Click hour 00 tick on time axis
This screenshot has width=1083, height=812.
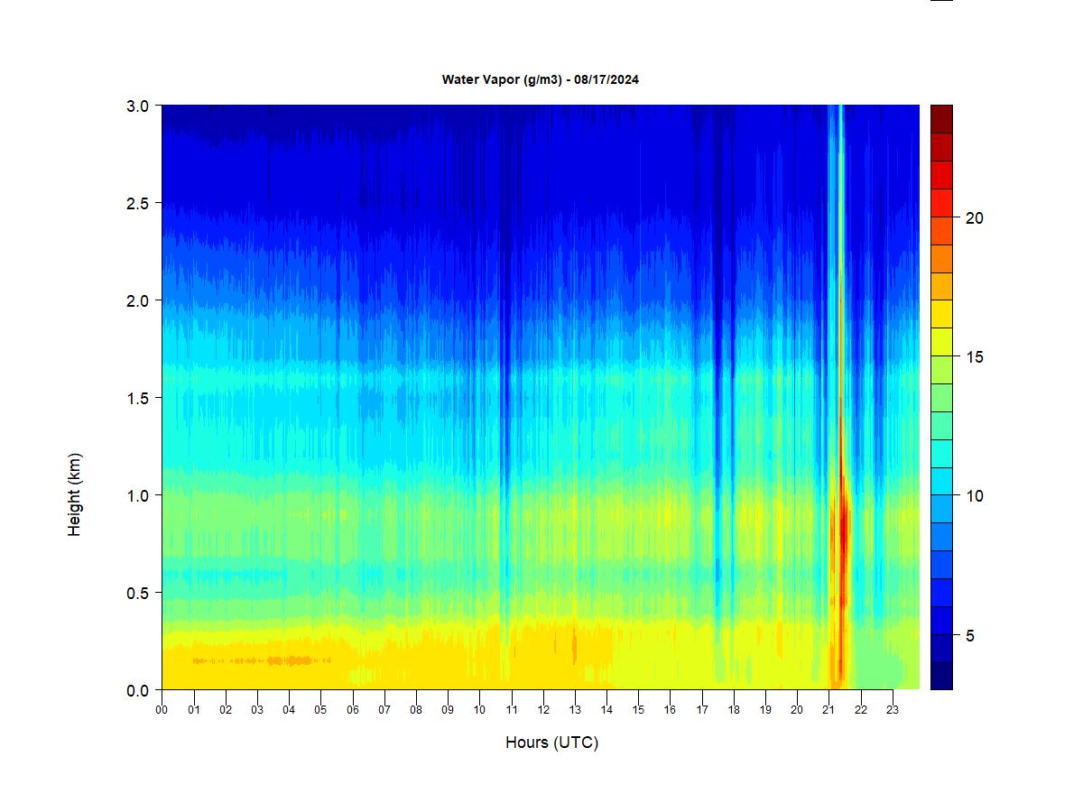pyautogui.click(x=162, y=710)
